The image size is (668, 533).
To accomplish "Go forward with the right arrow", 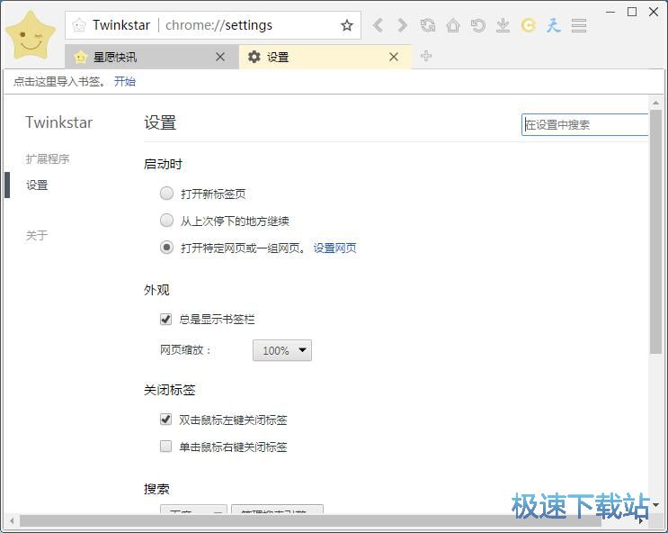I will [402, 25].
